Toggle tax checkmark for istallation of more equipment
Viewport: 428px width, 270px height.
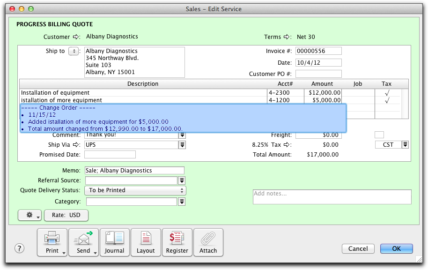tap(387, 100)
